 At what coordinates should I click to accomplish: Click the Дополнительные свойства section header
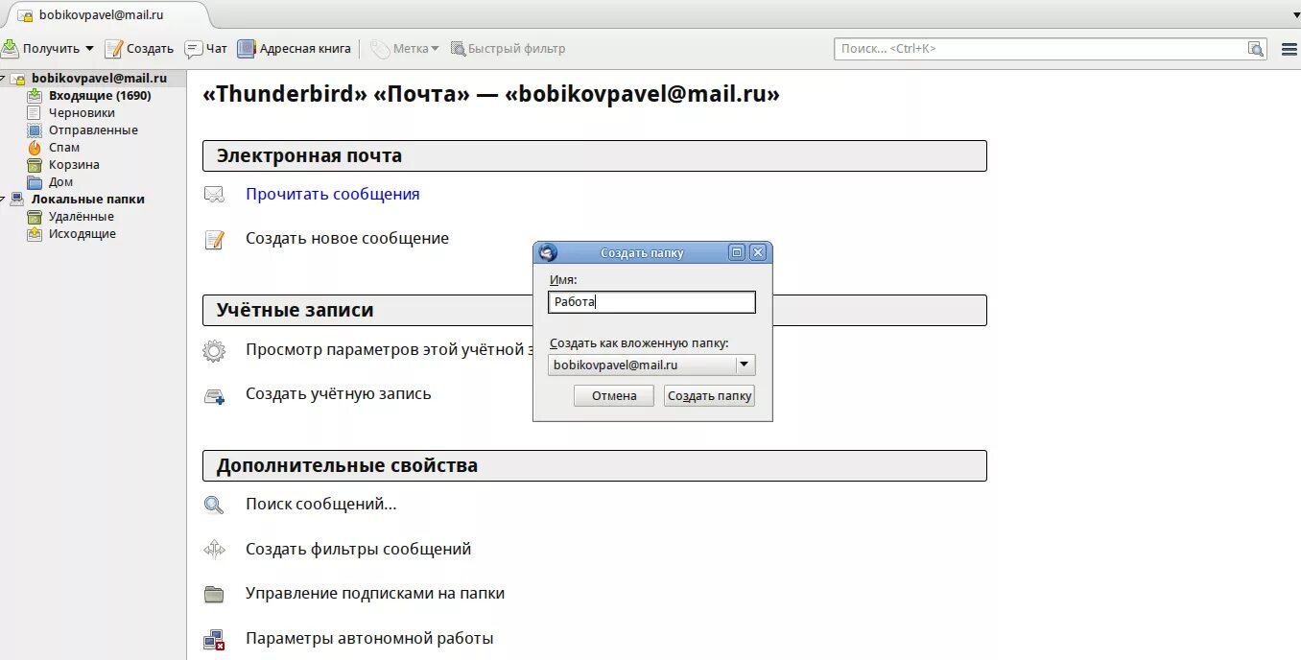[x=595, y=465]
